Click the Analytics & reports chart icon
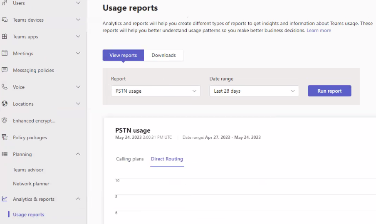Screen dimensions: 376x224 5,199
